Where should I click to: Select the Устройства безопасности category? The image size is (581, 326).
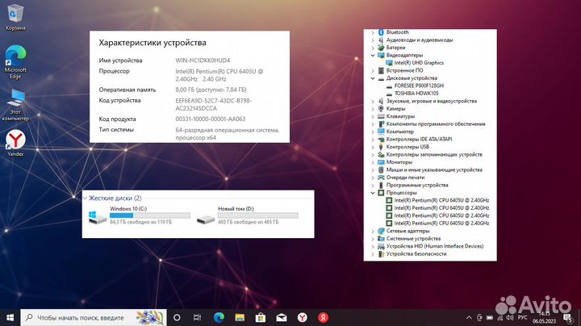pos(416,254)
